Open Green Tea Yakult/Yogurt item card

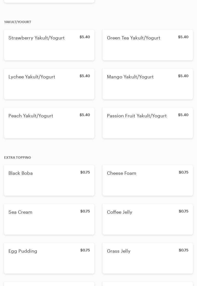148,45
